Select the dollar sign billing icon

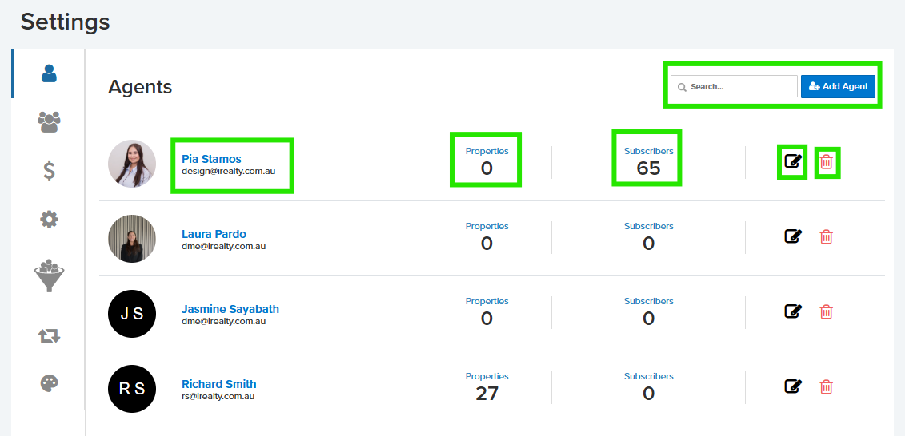click(x=49, y=170)
